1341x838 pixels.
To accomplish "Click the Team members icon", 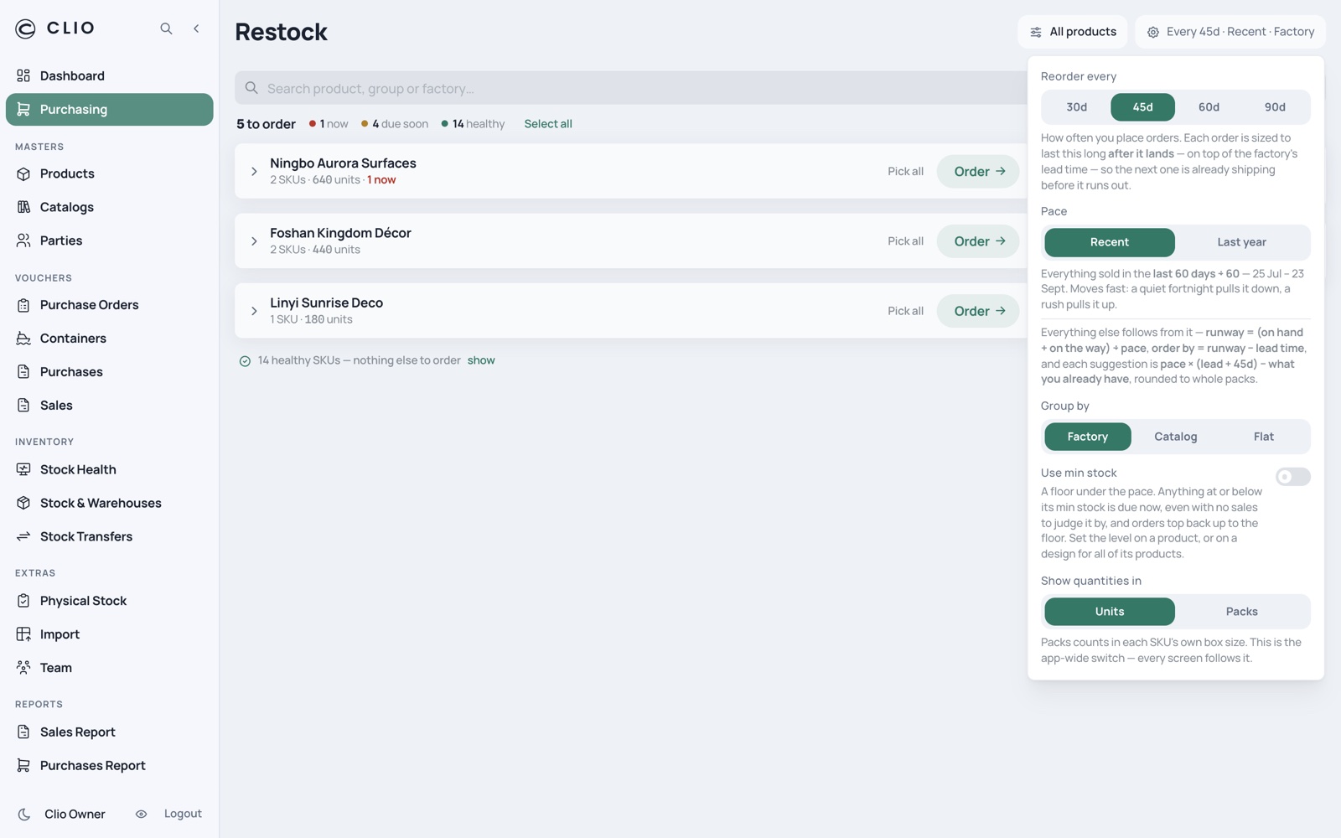I will point(23,668).
